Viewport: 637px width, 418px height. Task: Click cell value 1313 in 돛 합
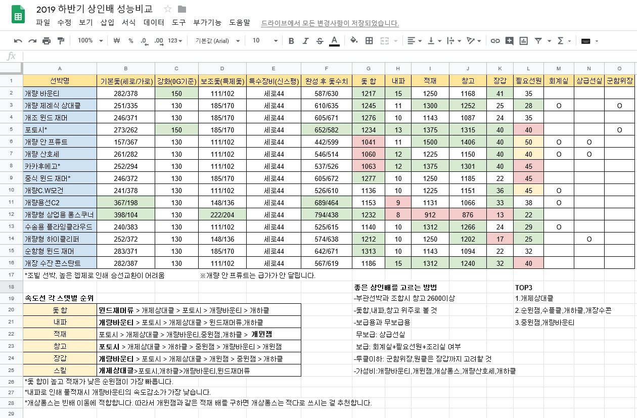368,251
